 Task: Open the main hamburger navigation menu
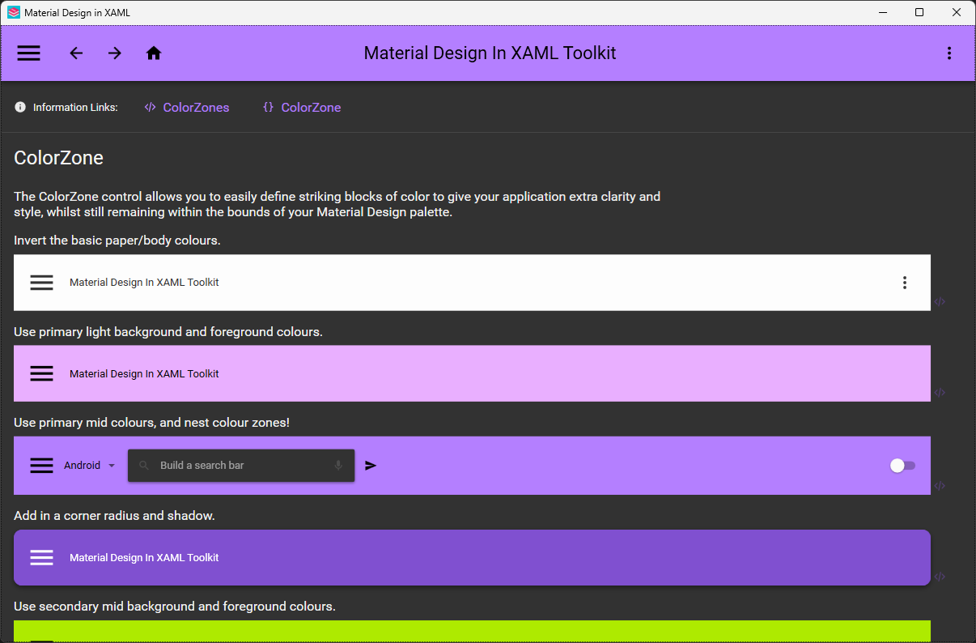click(x=29, y=53)
